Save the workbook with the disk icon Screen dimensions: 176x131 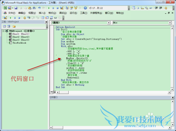(x=16, y=8)
